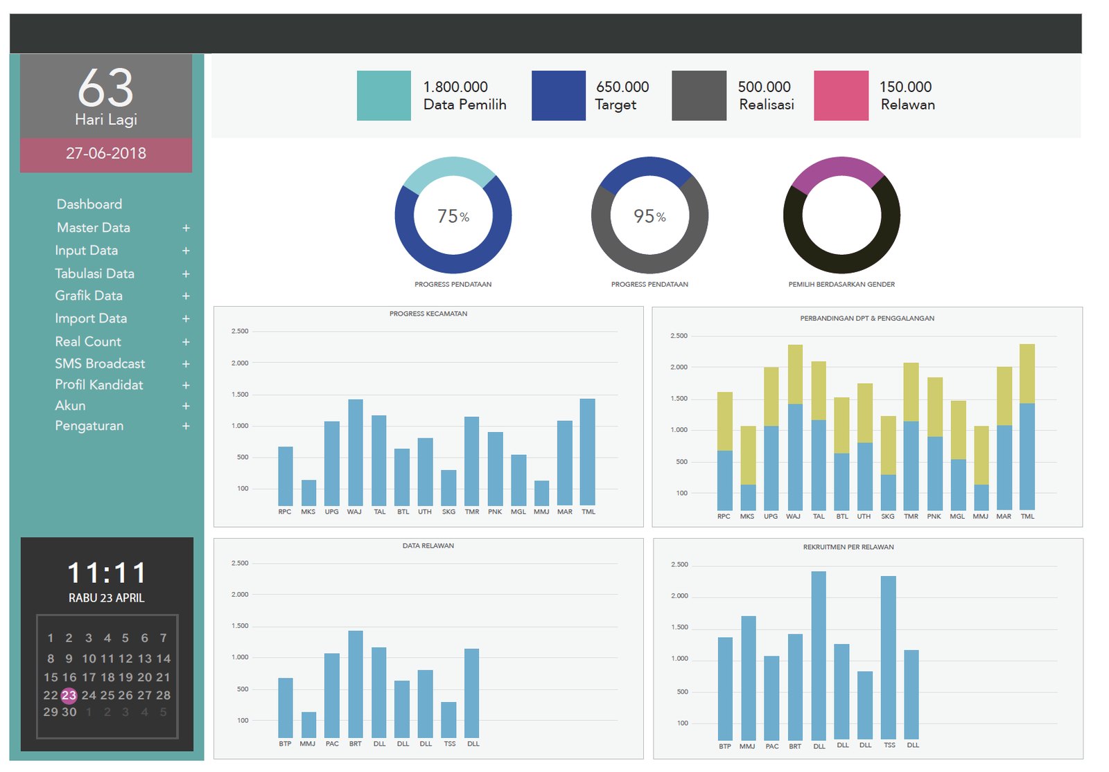
Task: Click the 63 Hari Lagi countdown
Action: point(106,96)
